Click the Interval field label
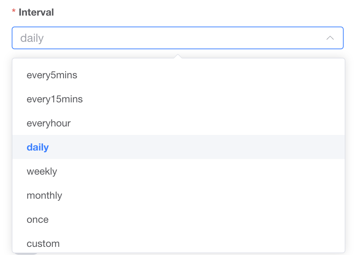The width and height of the screenshot is (355, 255). click(36, 12)
